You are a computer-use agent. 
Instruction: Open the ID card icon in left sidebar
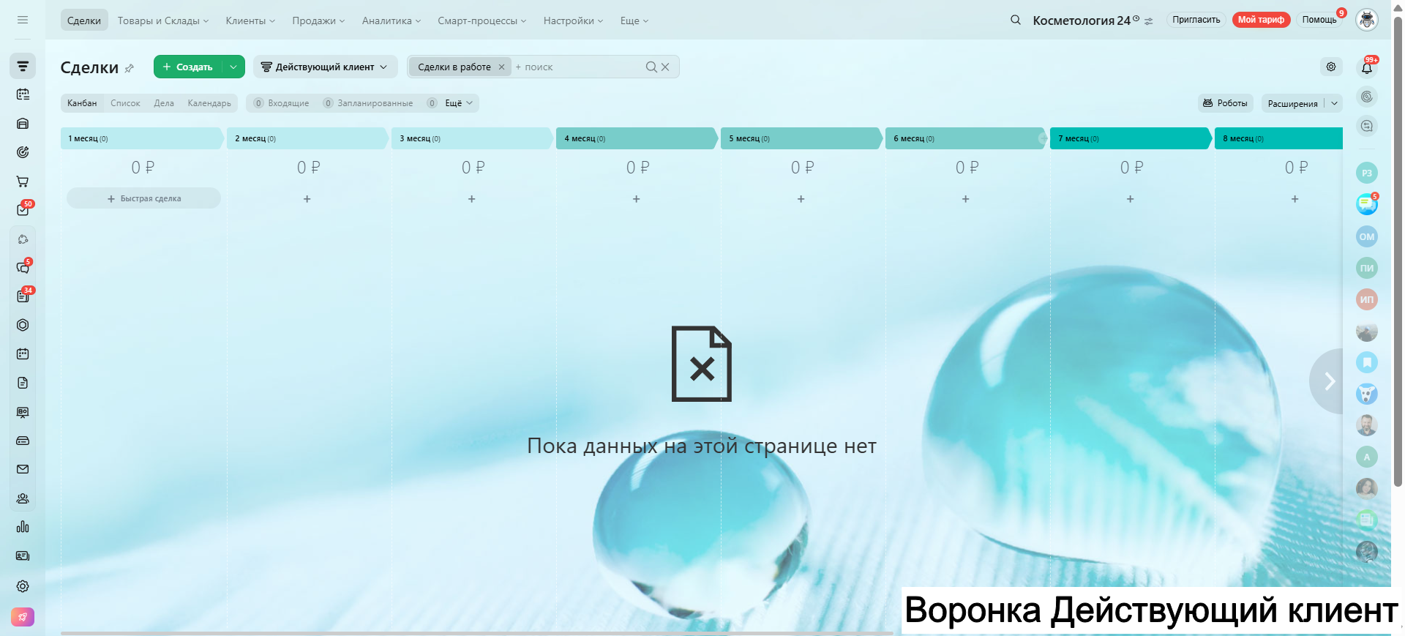(23, 556)
